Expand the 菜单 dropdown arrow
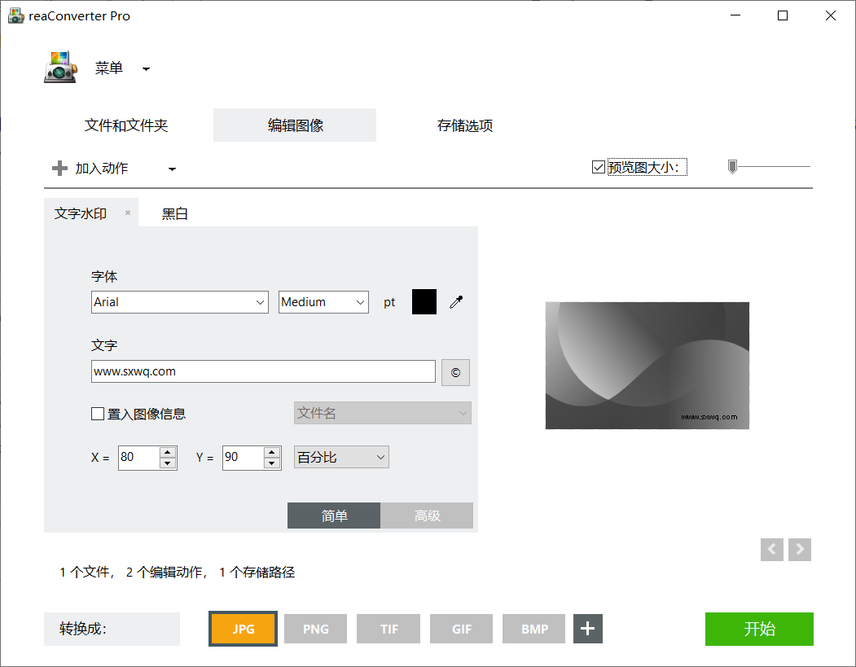Screen dimensions: 856x667 tap(146, 69)
